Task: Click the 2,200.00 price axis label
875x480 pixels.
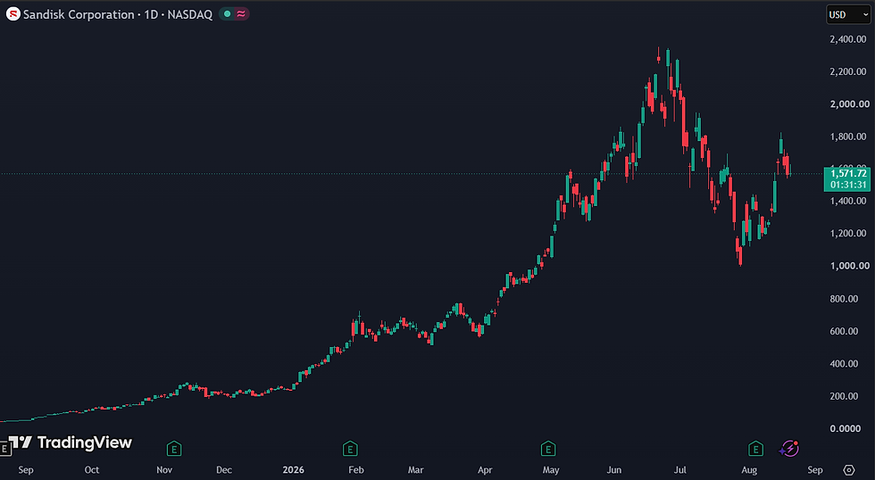Action: [x=848, y=71]
